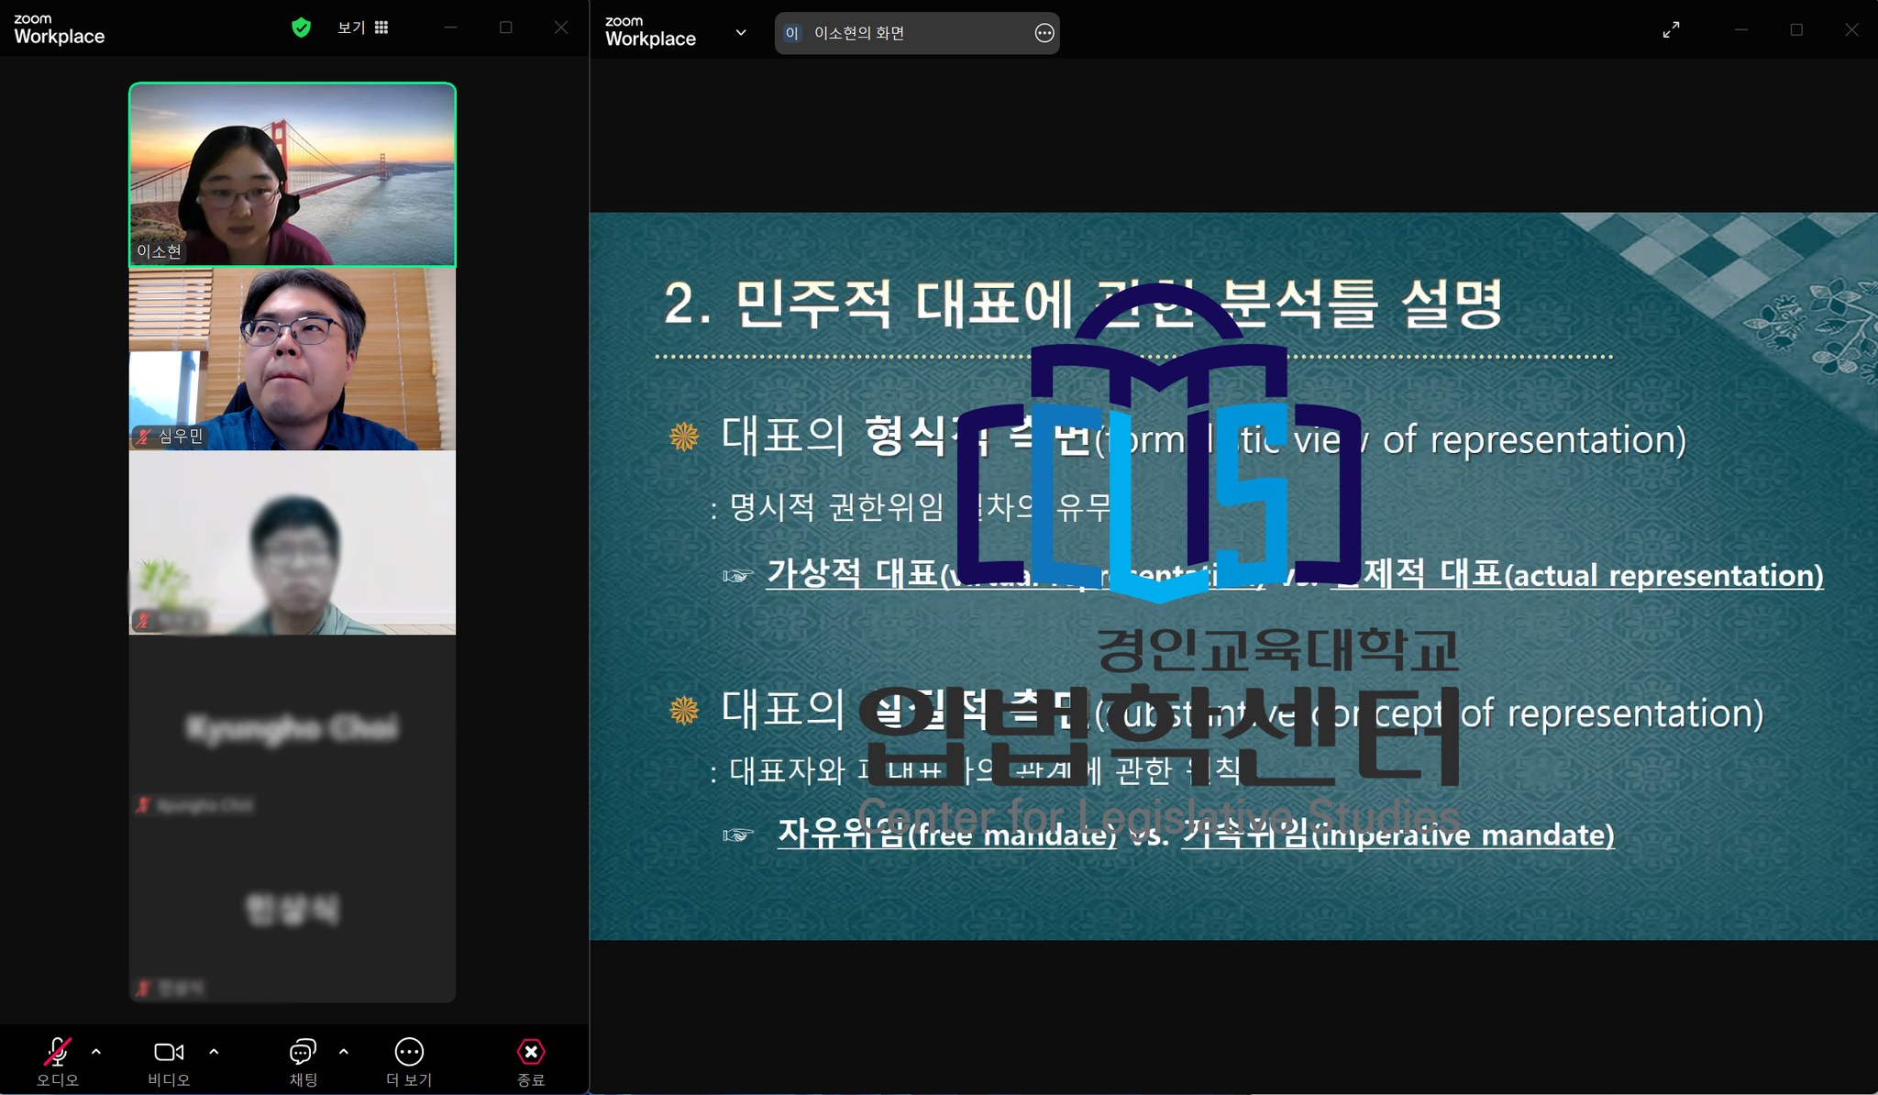Open the 더 보기 more options menu
This screenshot has width=1878, height=1095.
click(x=409, y=1062)
